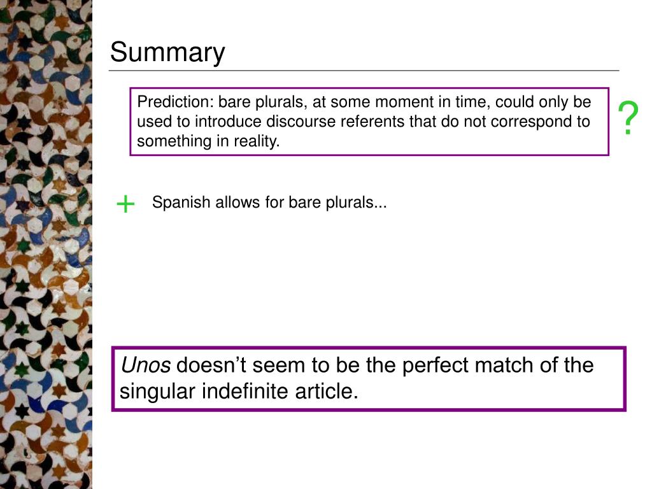The height and width of the screenshot is (489, 652).
Task: Click the italic word Unos
Action: pyautogui.click(x=146, y=365)
